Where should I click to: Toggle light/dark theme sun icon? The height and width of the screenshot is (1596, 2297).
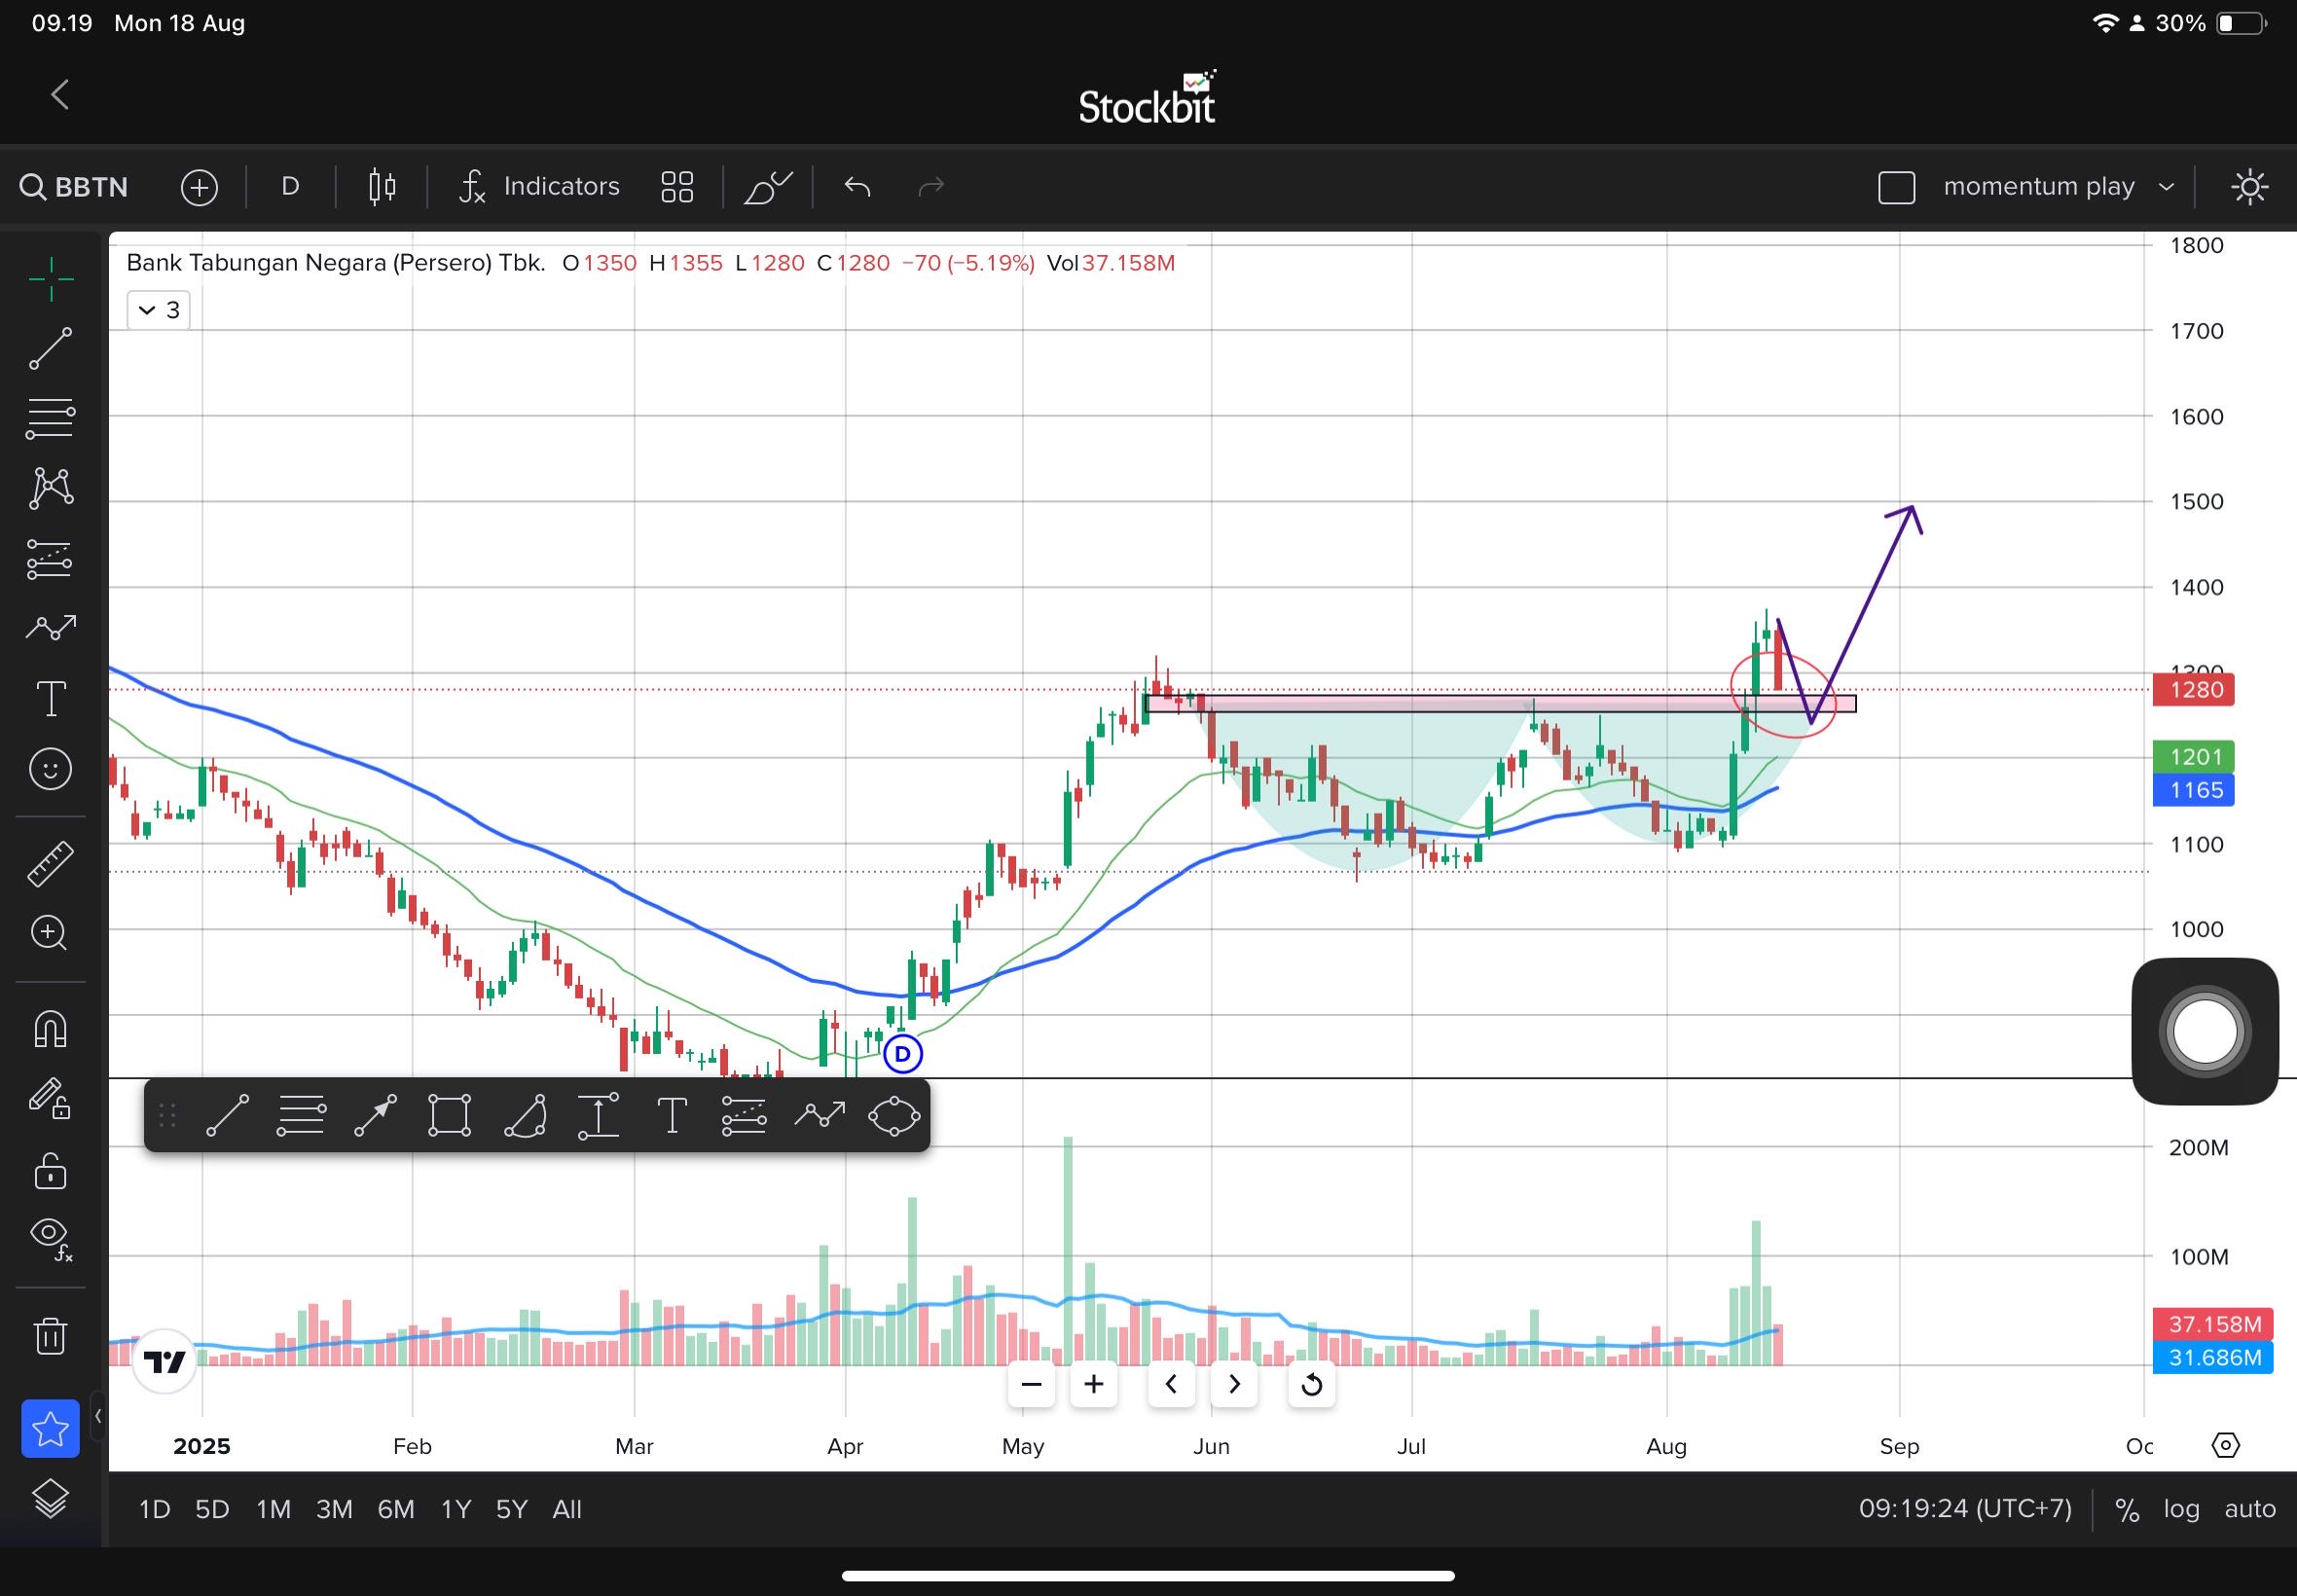tap(2249, 187)
